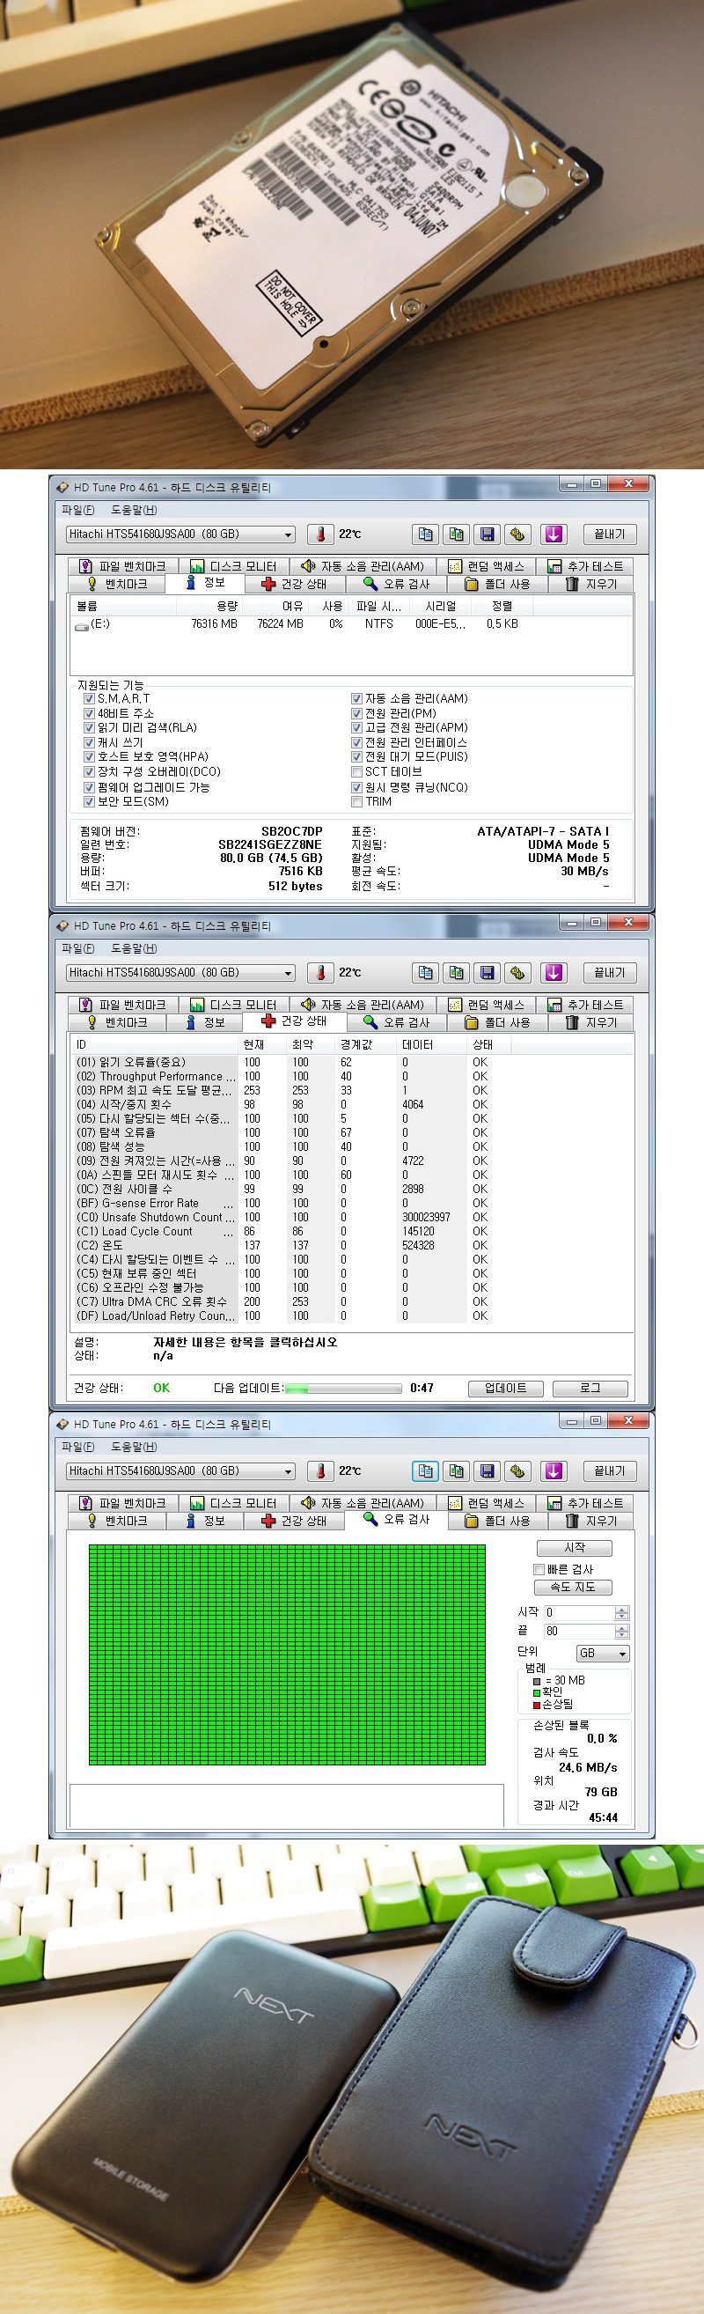Click the thermometer icon in the 정보 window
The width and height of the screenshot is (704, 2314).
click(x=319, y=534)
